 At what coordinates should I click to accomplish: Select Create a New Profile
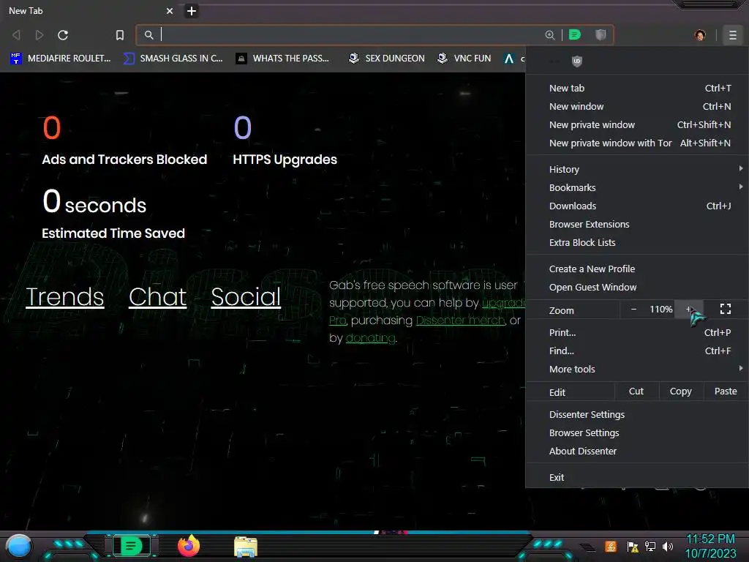[x=637, y=269]
